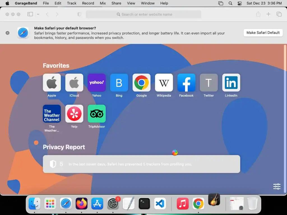Viewport: 287px width, 215px height.
Task: Open Finder from the Dock
Action: [34, 204]
